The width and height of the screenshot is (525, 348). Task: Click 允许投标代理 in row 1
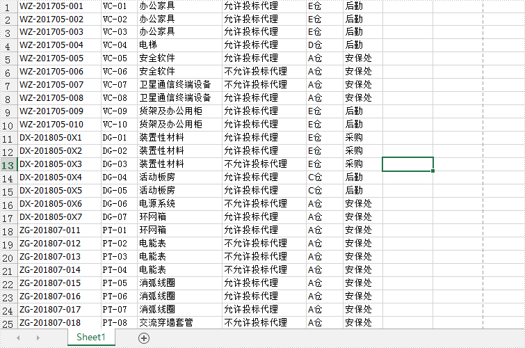264,6
